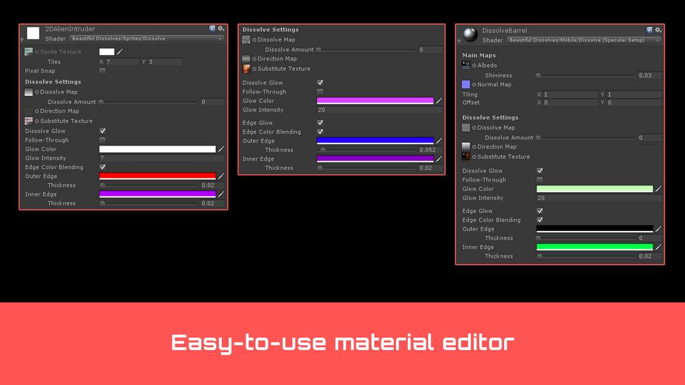Enable Pixel Snap checkbox
This screenshot has height=385, width=685.
(102, 71)
